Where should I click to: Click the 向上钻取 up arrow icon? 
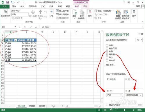point(41,12)
